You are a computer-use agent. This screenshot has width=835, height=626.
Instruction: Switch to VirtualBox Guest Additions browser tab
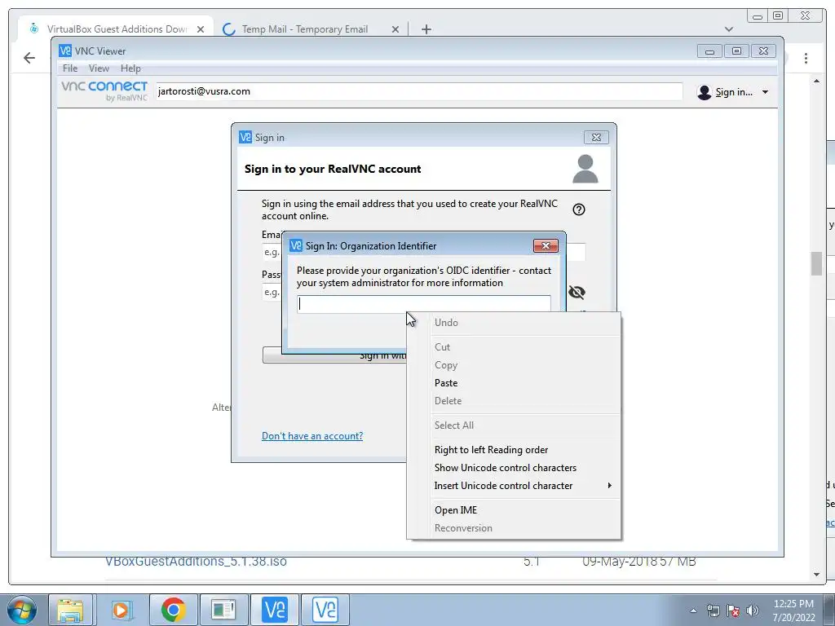[117, 29]
